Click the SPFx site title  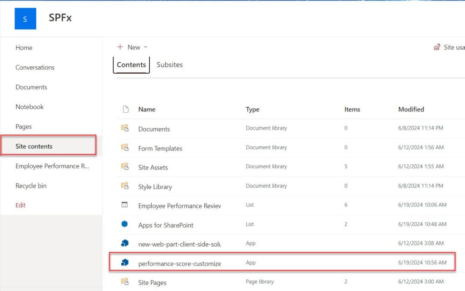(x=60, y=18)
